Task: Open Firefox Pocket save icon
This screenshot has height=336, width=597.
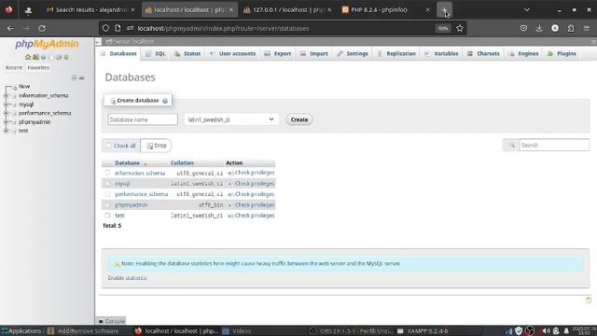Action: coord(523,28)
